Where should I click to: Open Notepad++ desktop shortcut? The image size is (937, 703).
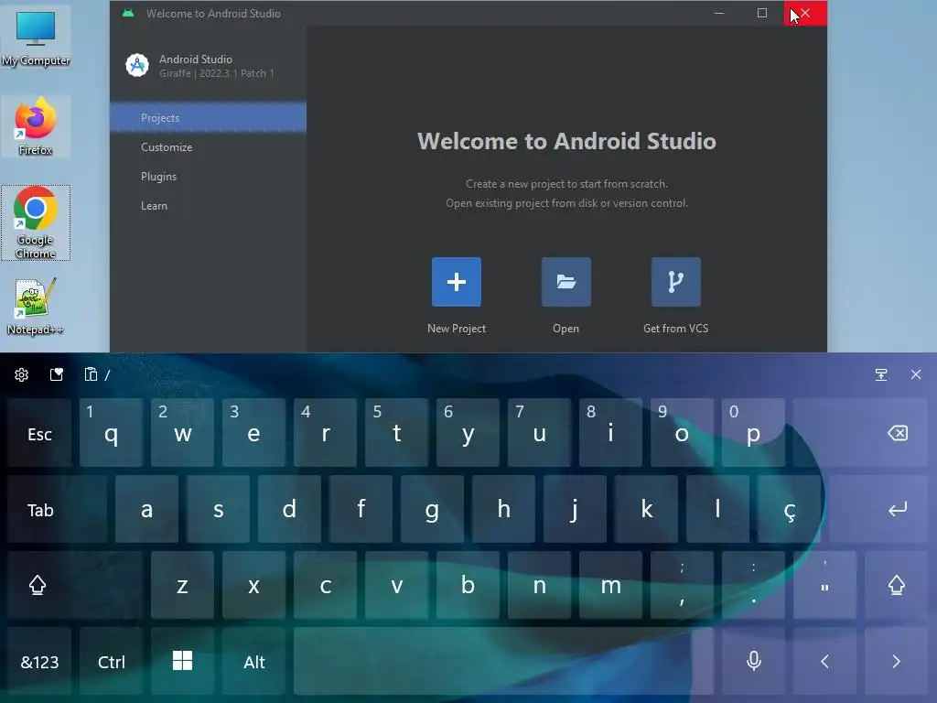36,306
